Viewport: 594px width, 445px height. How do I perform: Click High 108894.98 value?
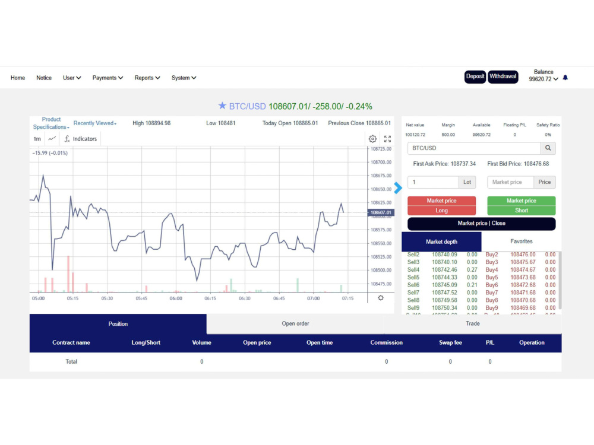[151, 123]
